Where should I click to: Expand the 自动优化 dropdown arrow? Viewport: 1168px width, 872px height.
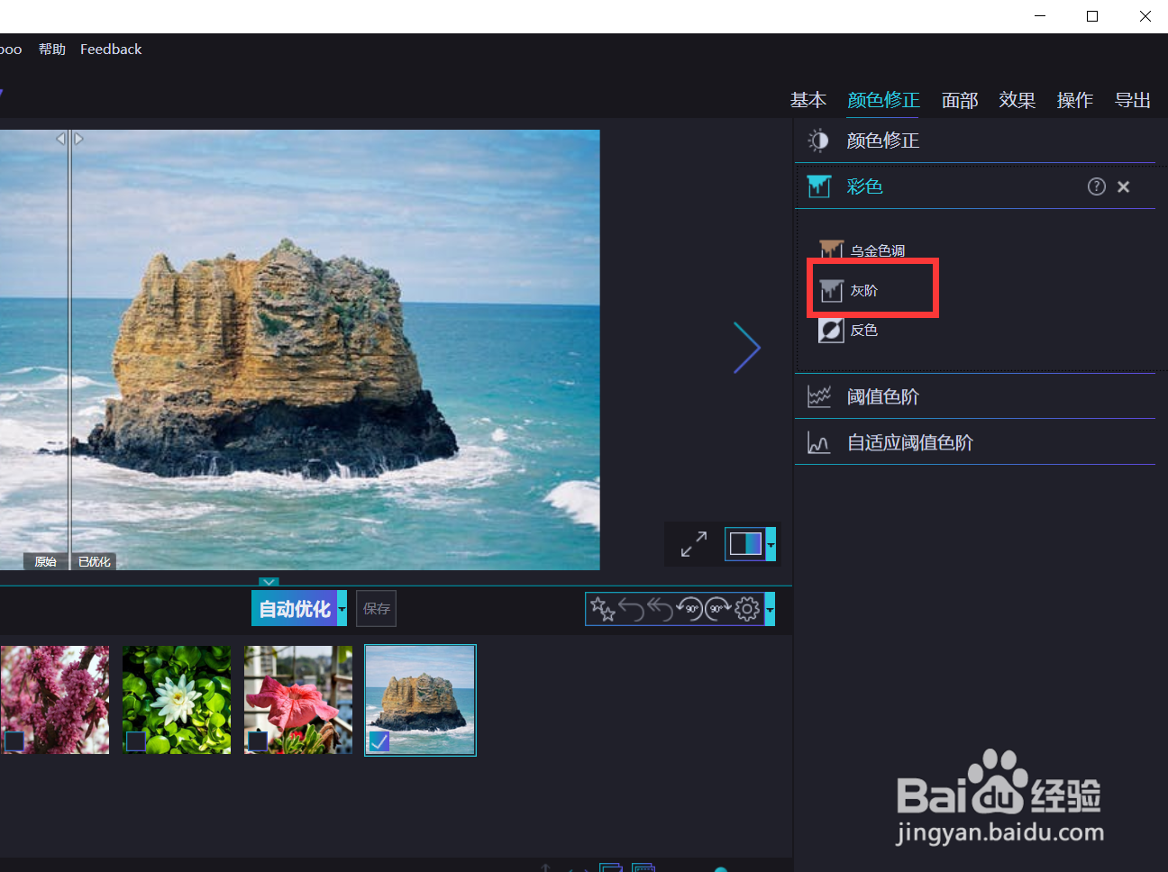pos(342,609)
